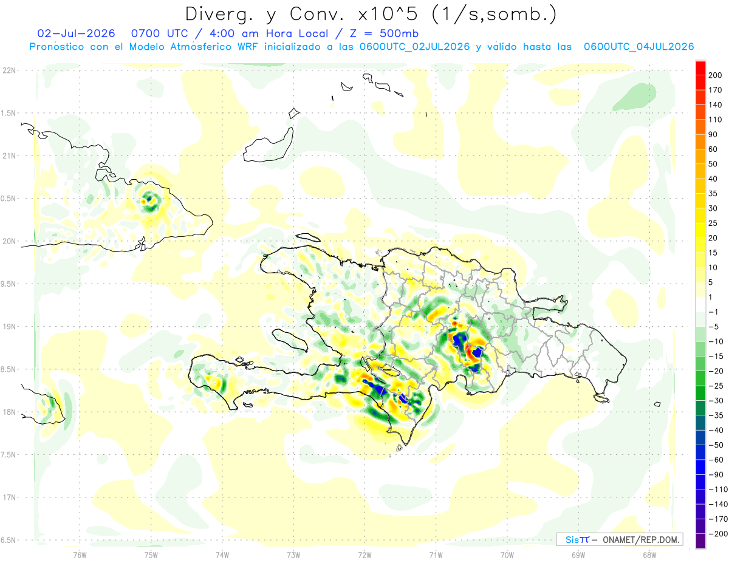This screenshot has height=563, width=729.
Task: Click the '19N' latitude label
Action: click(x=9, y=326)
